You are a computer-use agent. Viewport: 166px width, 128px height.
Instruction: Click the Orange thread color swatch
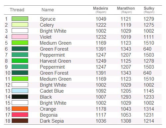tap(20, 109)
